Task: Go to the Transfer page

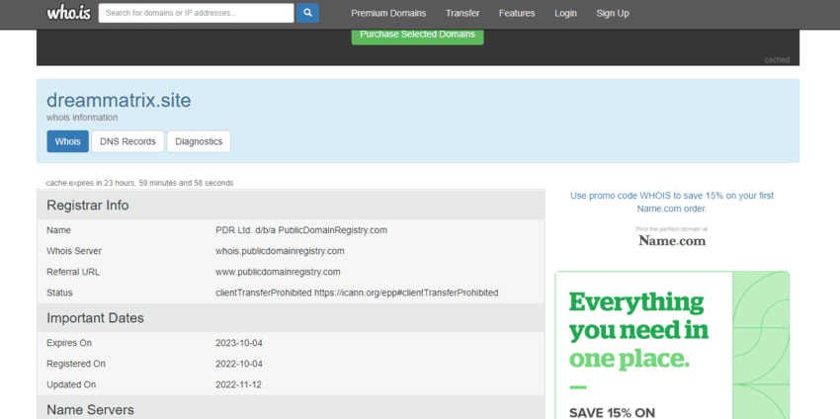Action: pyautogui.click(x=462, y=13)
